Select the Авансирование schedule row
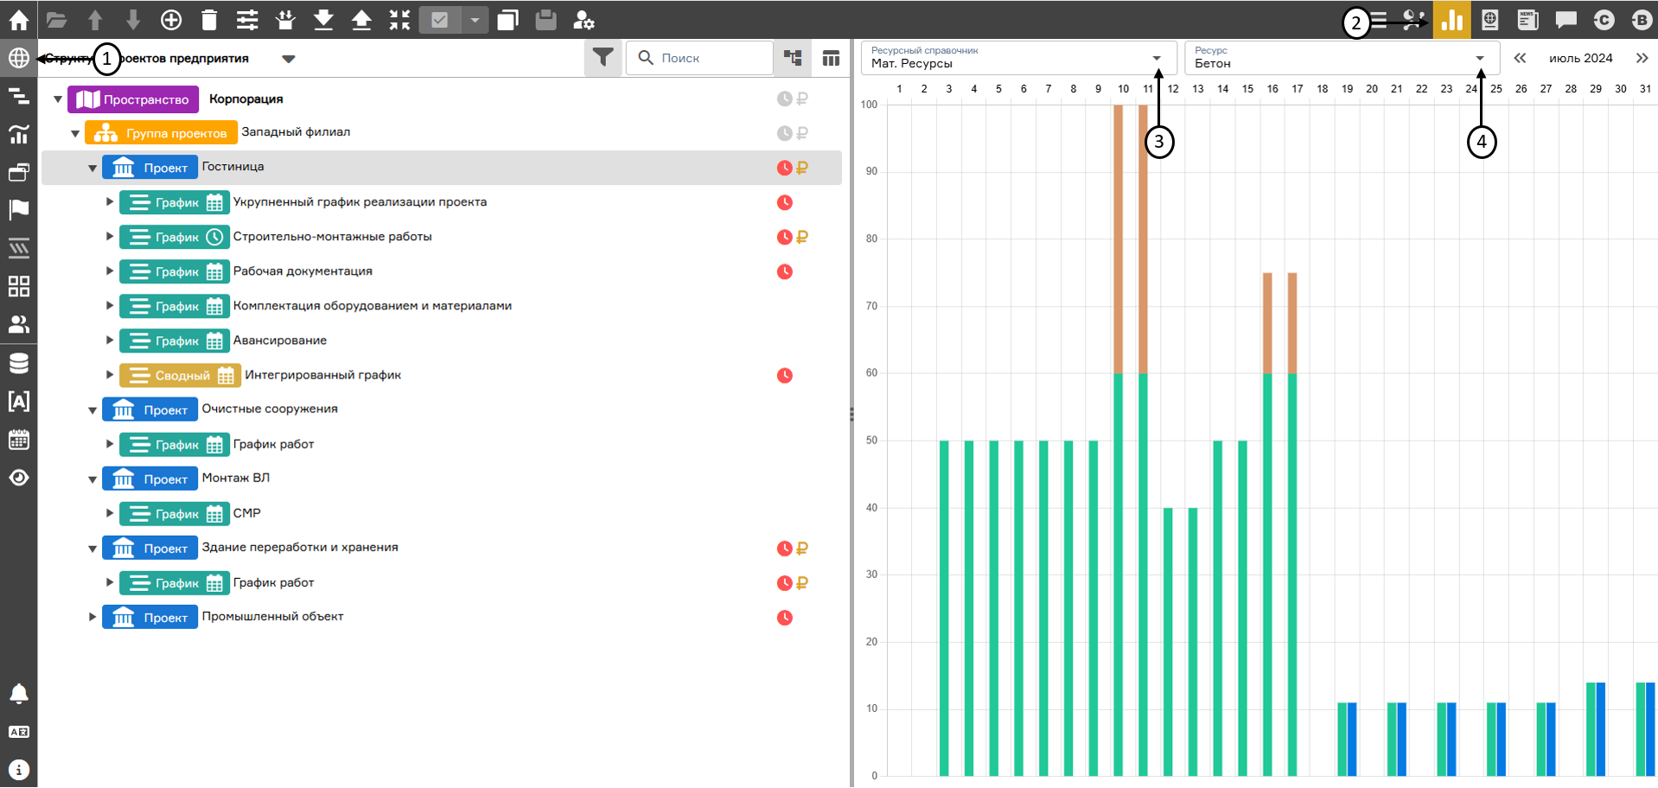 click(x=441, y=340)
